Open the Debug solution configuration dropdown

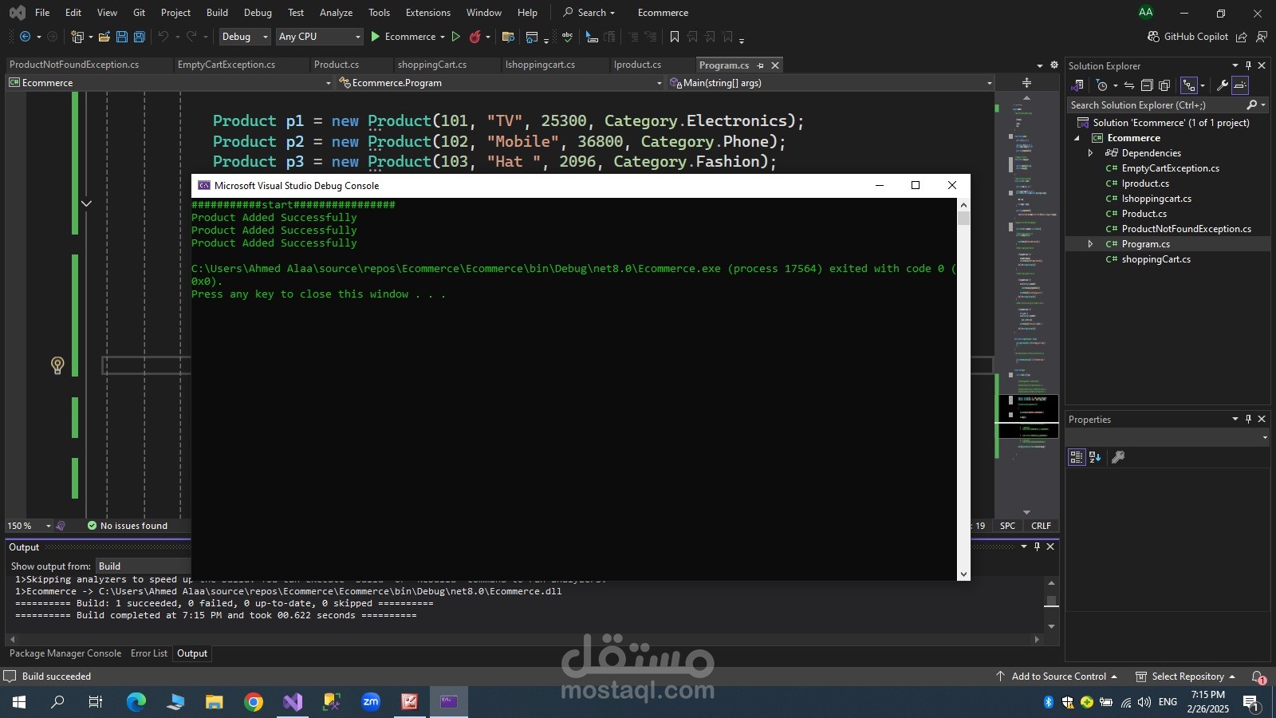pos(245,37)
